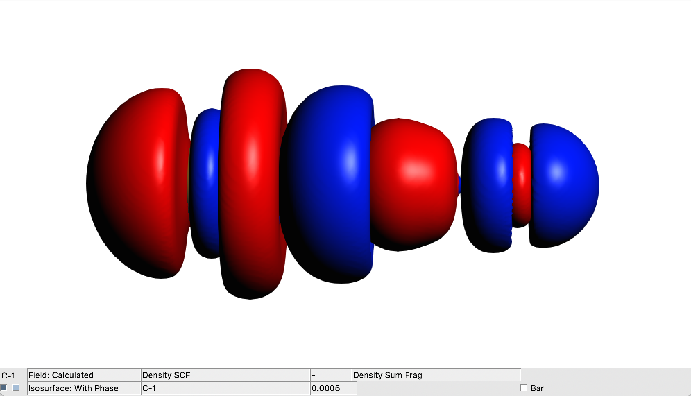
Task: Click the empty cell right of 0.0005
Action: click(437, 388)
